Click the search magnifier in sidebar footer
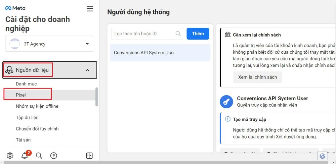Image resolution: width=336 pixels, height=164 pixels. click(39, 156)
